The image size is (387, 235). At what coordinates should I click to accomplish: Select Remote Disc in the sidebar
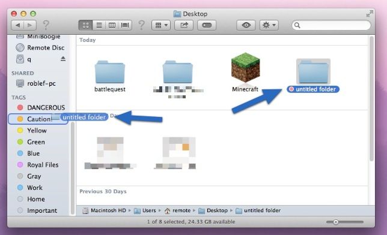(40, 47)
